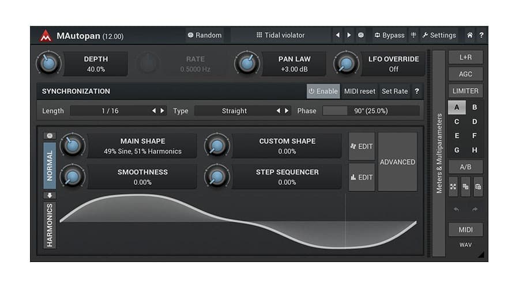519x288 pixels.
Task: Click down arrow icon below Normal tab
Action: (50, 195)
